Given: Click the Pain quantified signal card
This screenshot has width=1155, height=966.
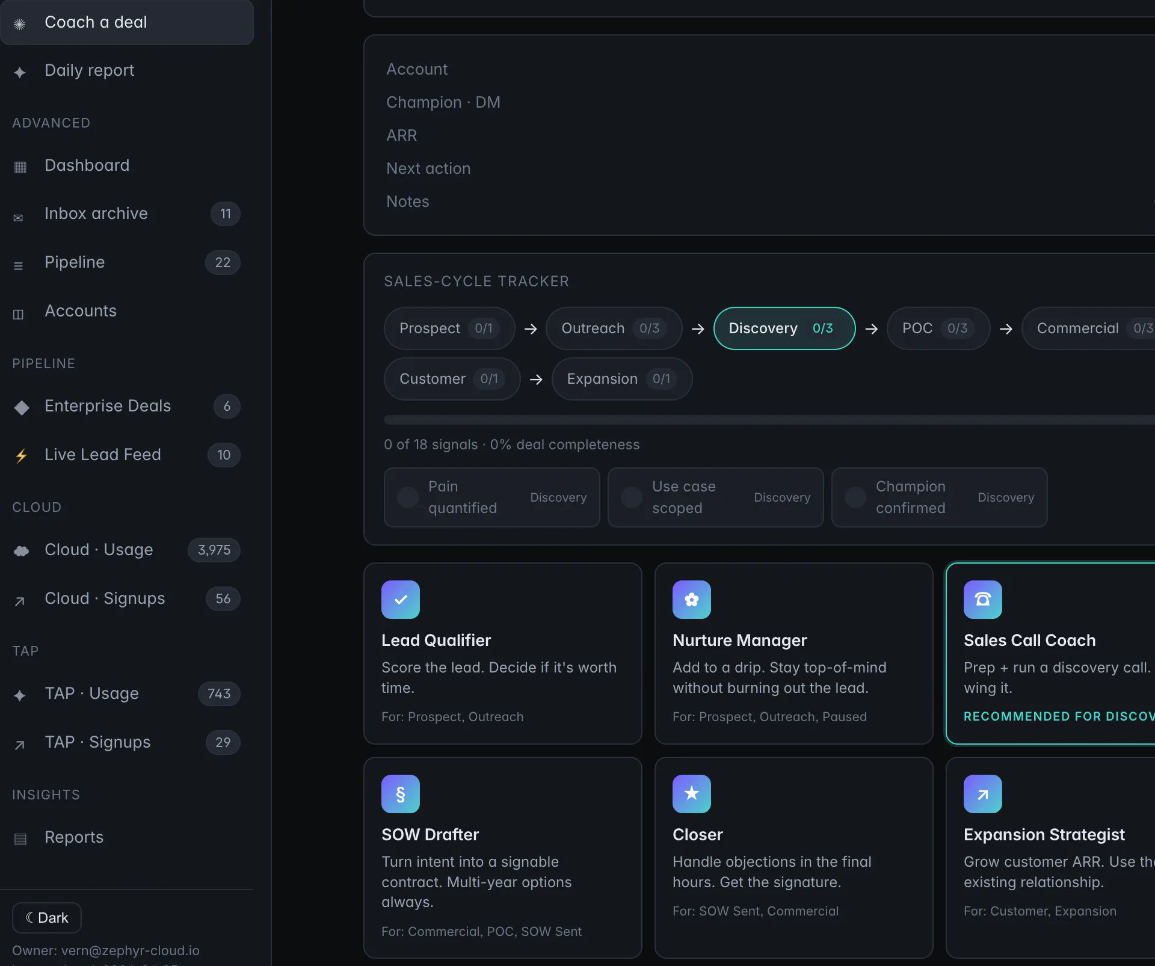Looking at the screenshot, I should coord(492,497).
